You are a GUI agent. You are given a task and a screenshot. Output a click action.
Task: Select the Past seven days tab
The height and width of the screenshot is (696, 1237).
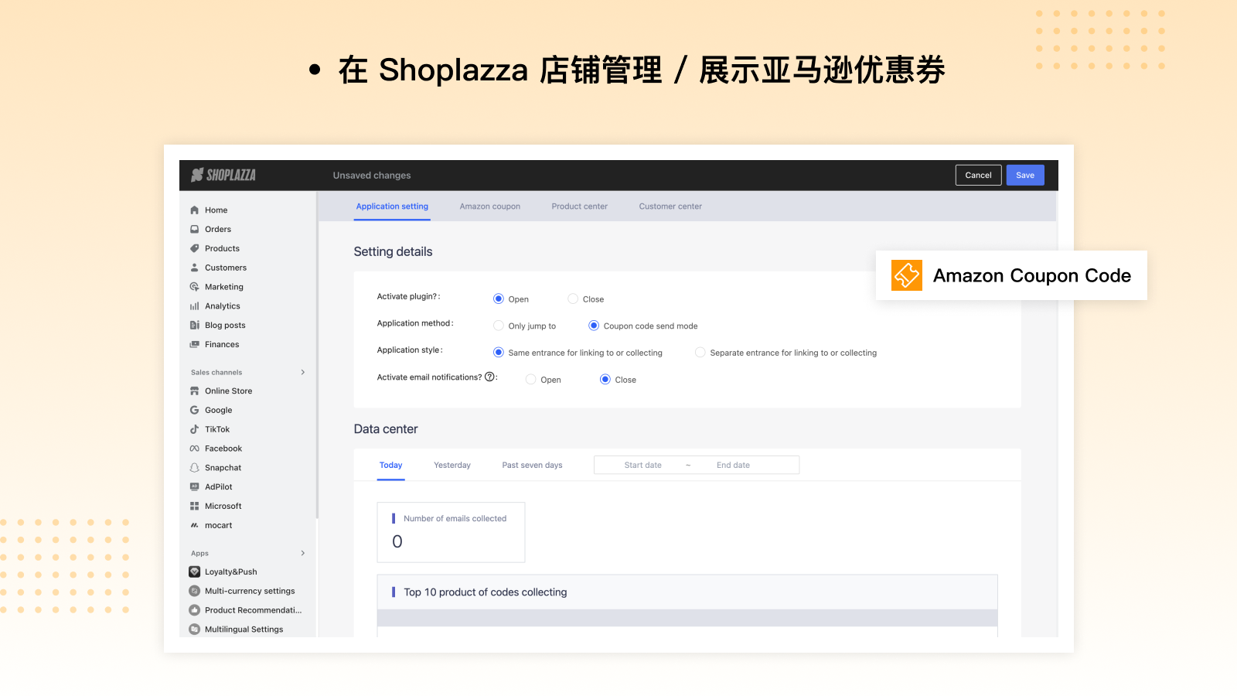click(533, 466)
